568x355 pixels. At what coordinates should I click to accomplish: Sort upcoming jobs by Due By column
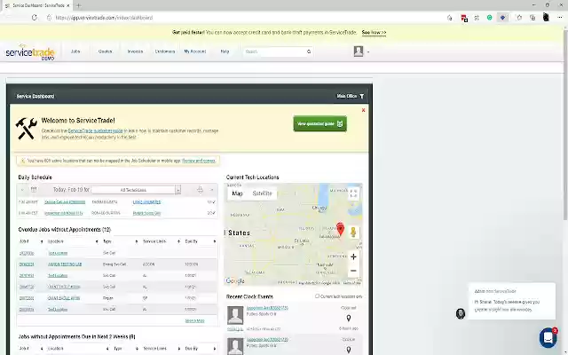pos(201,349)
